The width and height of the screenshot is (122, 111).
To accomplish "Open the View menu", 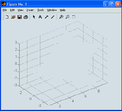I will pyautogui.click(x=20, y=10).
